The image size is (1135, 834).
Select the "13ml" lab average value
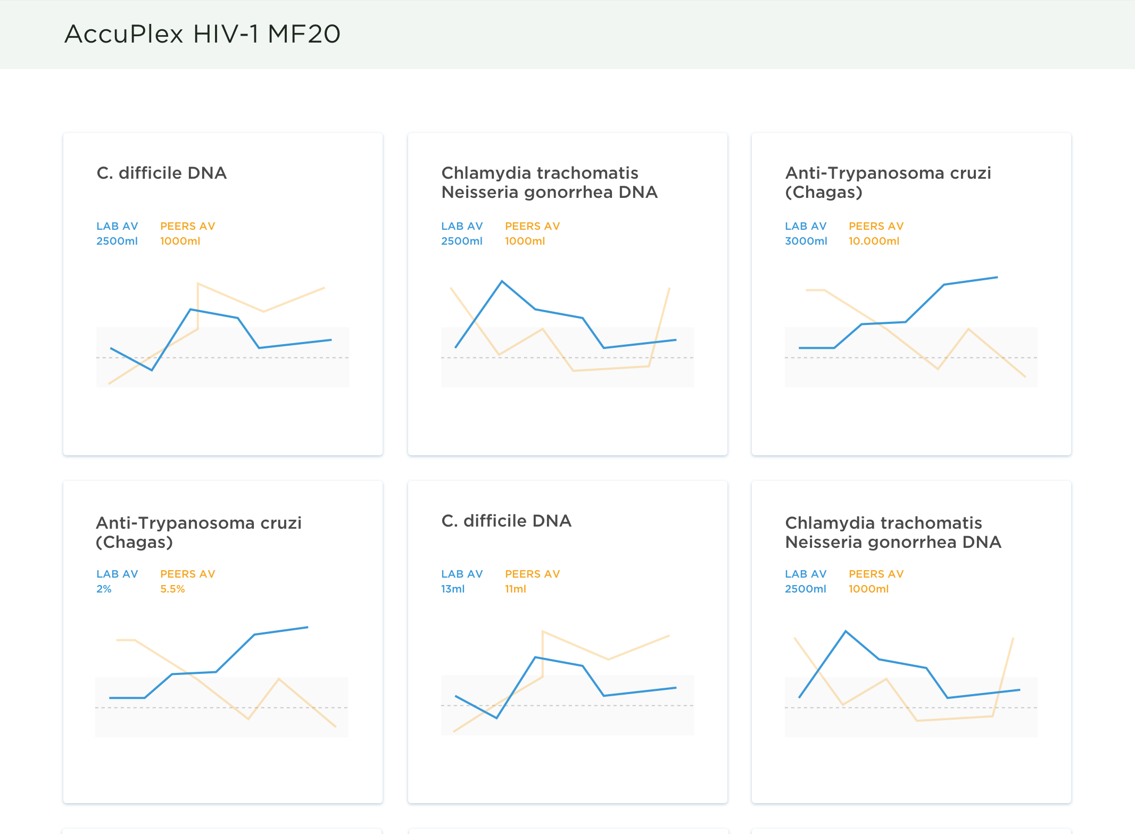click(x=453, y=589)
